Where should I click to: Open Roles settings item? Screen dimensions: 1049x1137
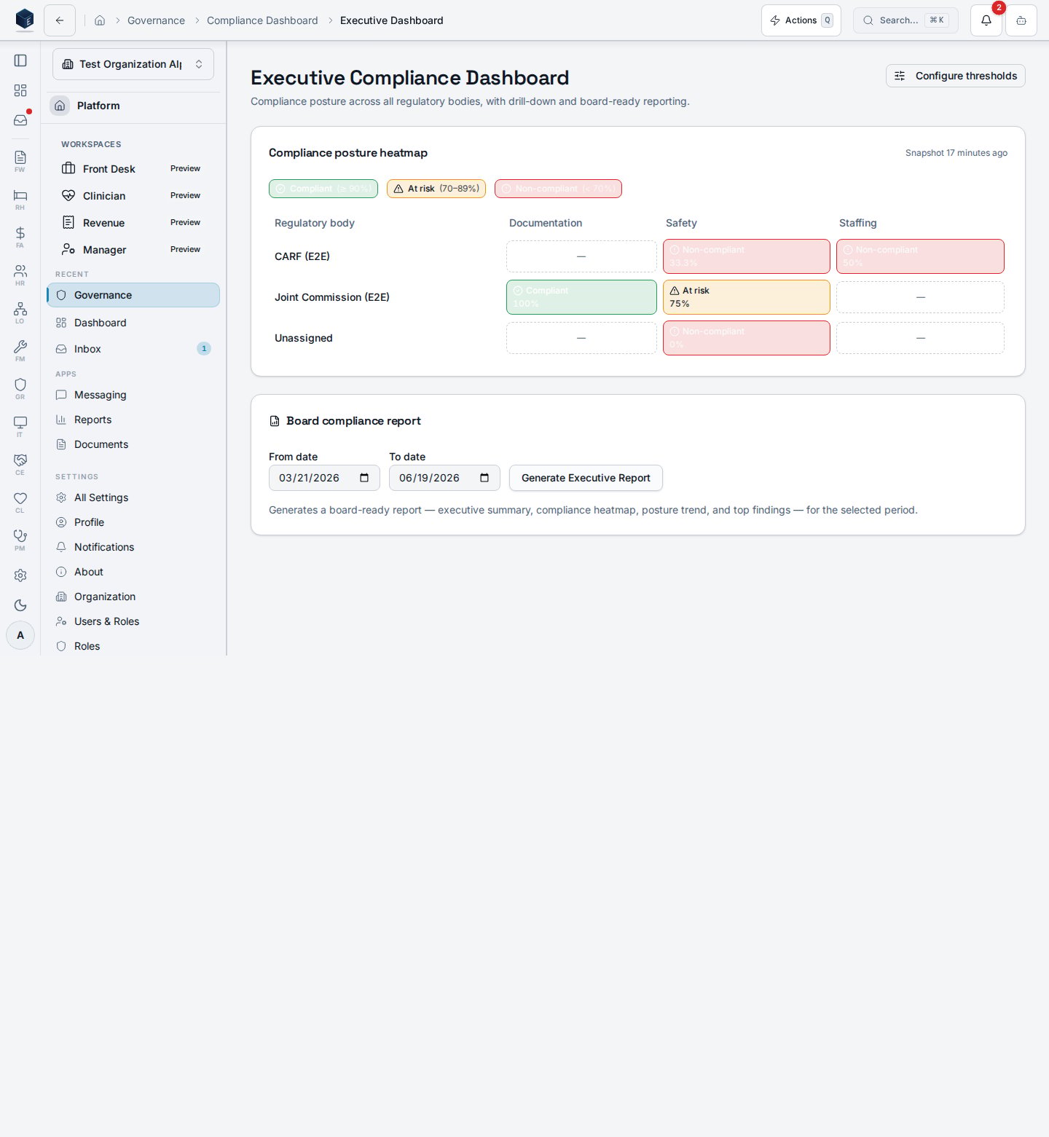[x=133, y=646]
